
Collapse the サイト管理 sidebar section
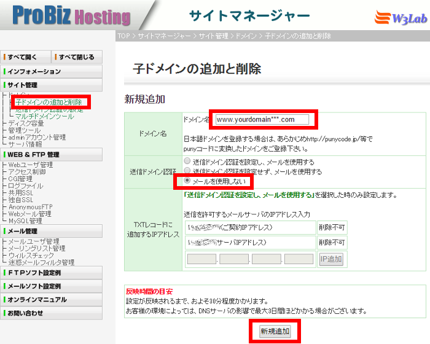[x=51, y=85]
